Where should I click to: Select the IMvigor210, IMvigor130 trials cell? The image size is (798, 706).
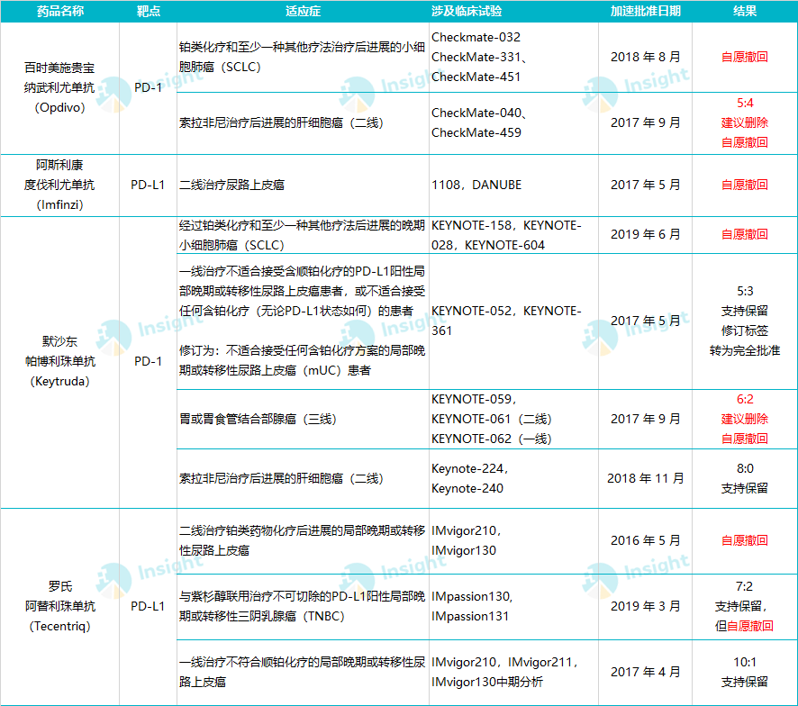point(513,541)
